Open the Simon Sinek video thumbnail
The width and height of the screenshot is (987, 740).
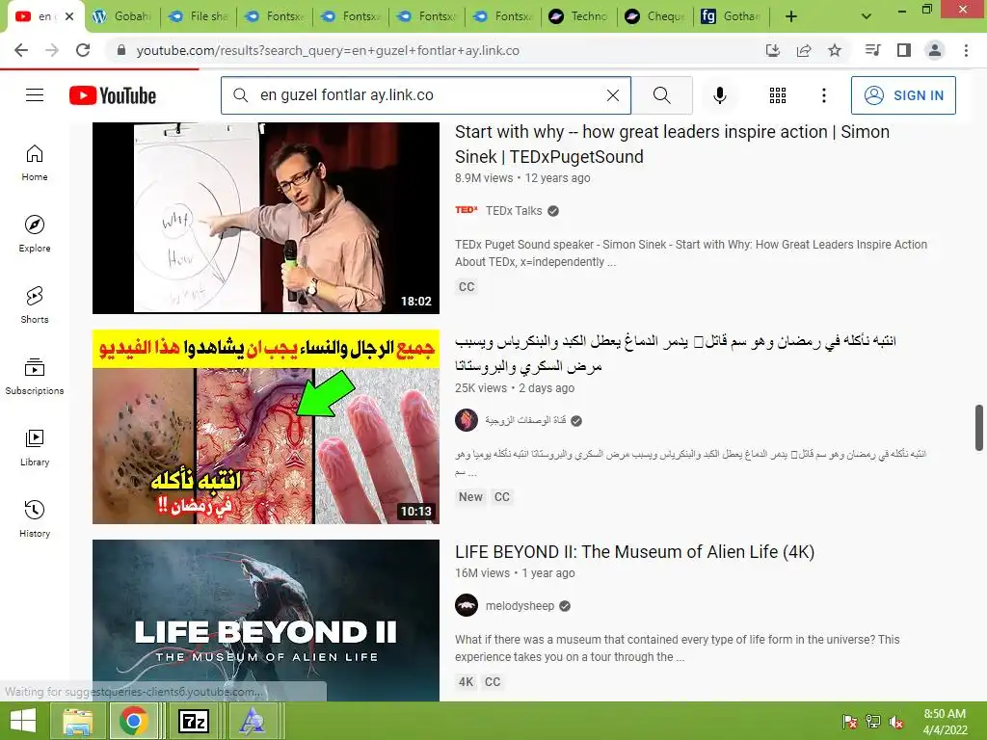point(266,218)
